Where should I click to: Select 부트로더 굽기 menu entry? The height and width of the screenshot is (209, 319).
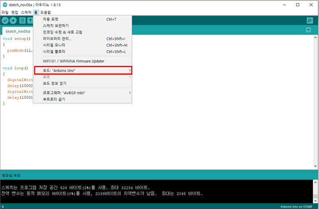coord(83,99)
